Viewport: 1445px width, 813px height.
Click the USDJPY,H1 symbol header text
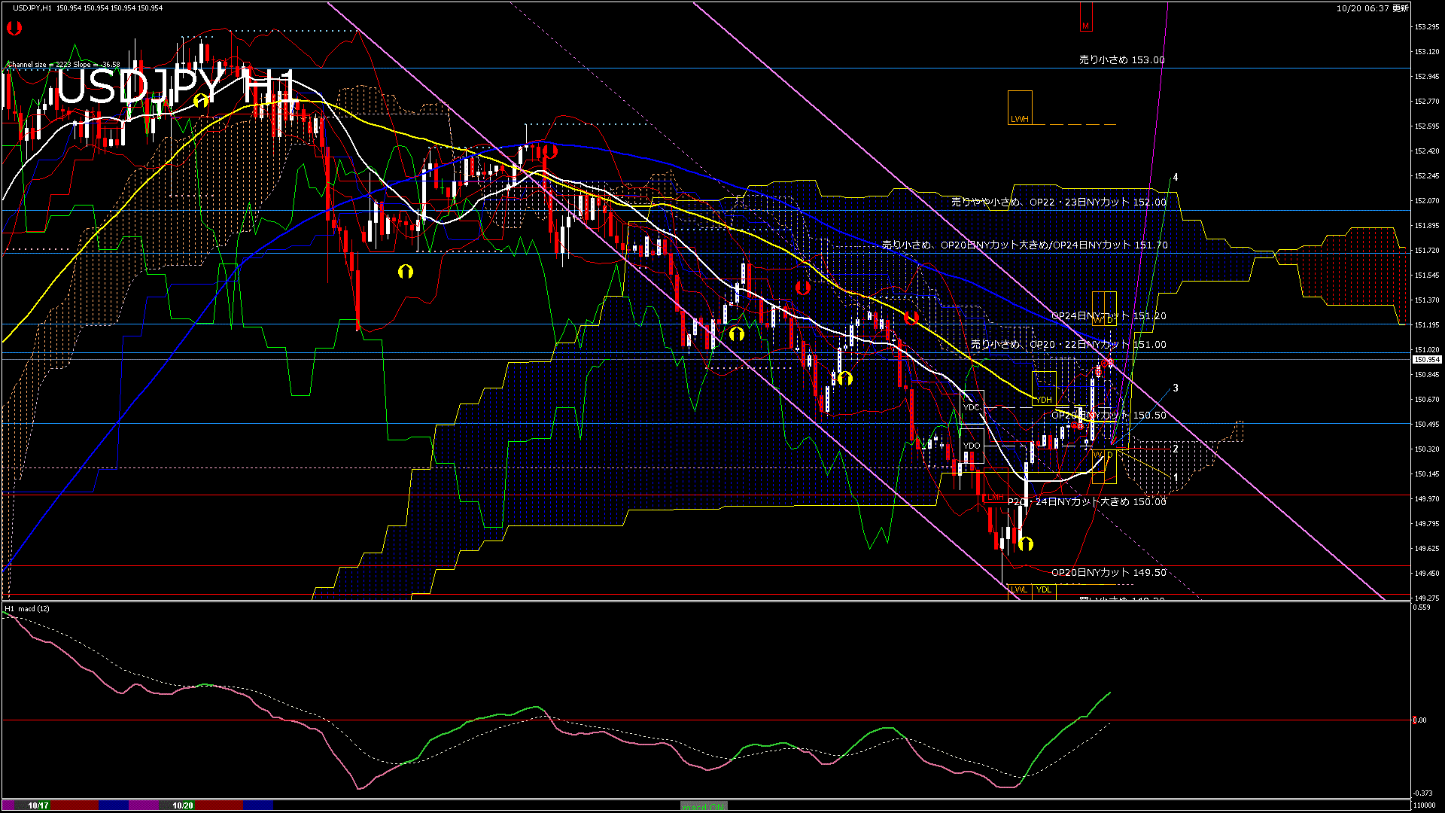click(32, 8)
